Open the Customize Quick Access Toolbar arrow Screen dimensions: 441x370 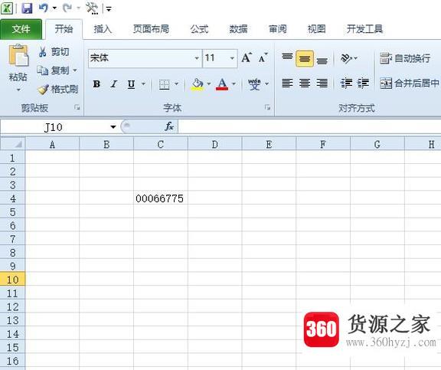click(x=109, y=9)
